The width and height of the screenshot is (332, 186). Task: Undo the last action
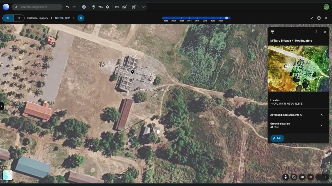coord(67,7)
